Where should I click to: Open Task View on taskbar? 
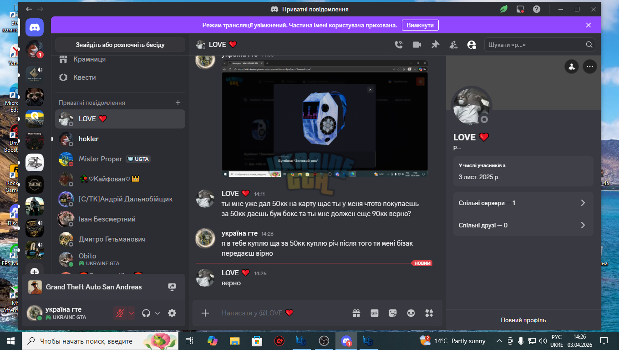[189, 340]
